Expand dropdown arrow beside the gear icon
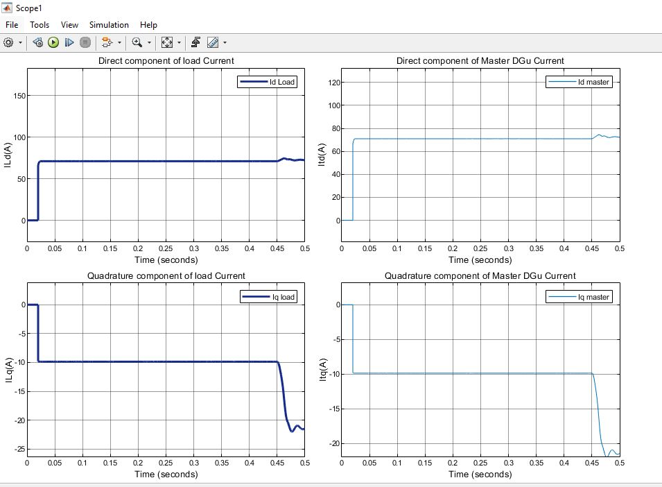The height and width of the screenshot is (487, 662). [x=20, y=42]
